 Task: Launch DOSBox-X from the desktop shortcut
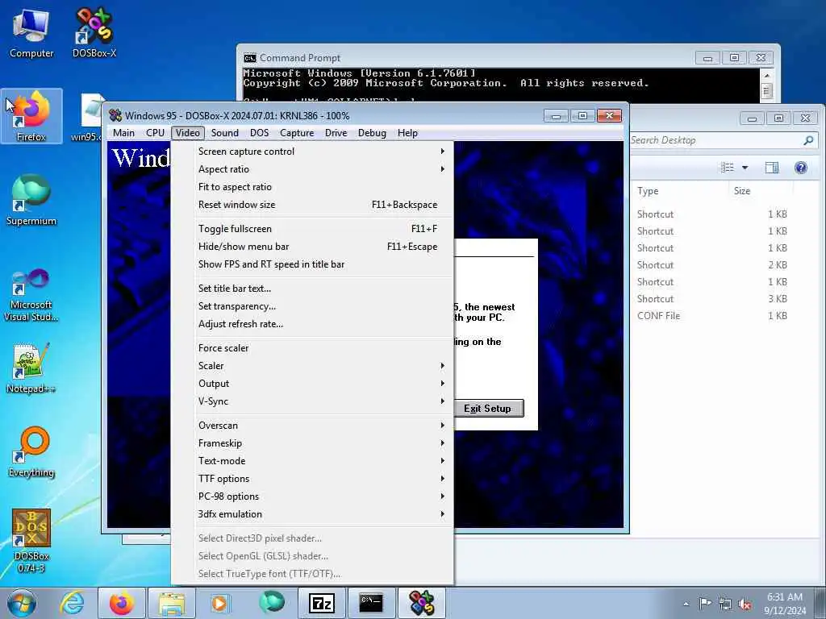[94, 33]
